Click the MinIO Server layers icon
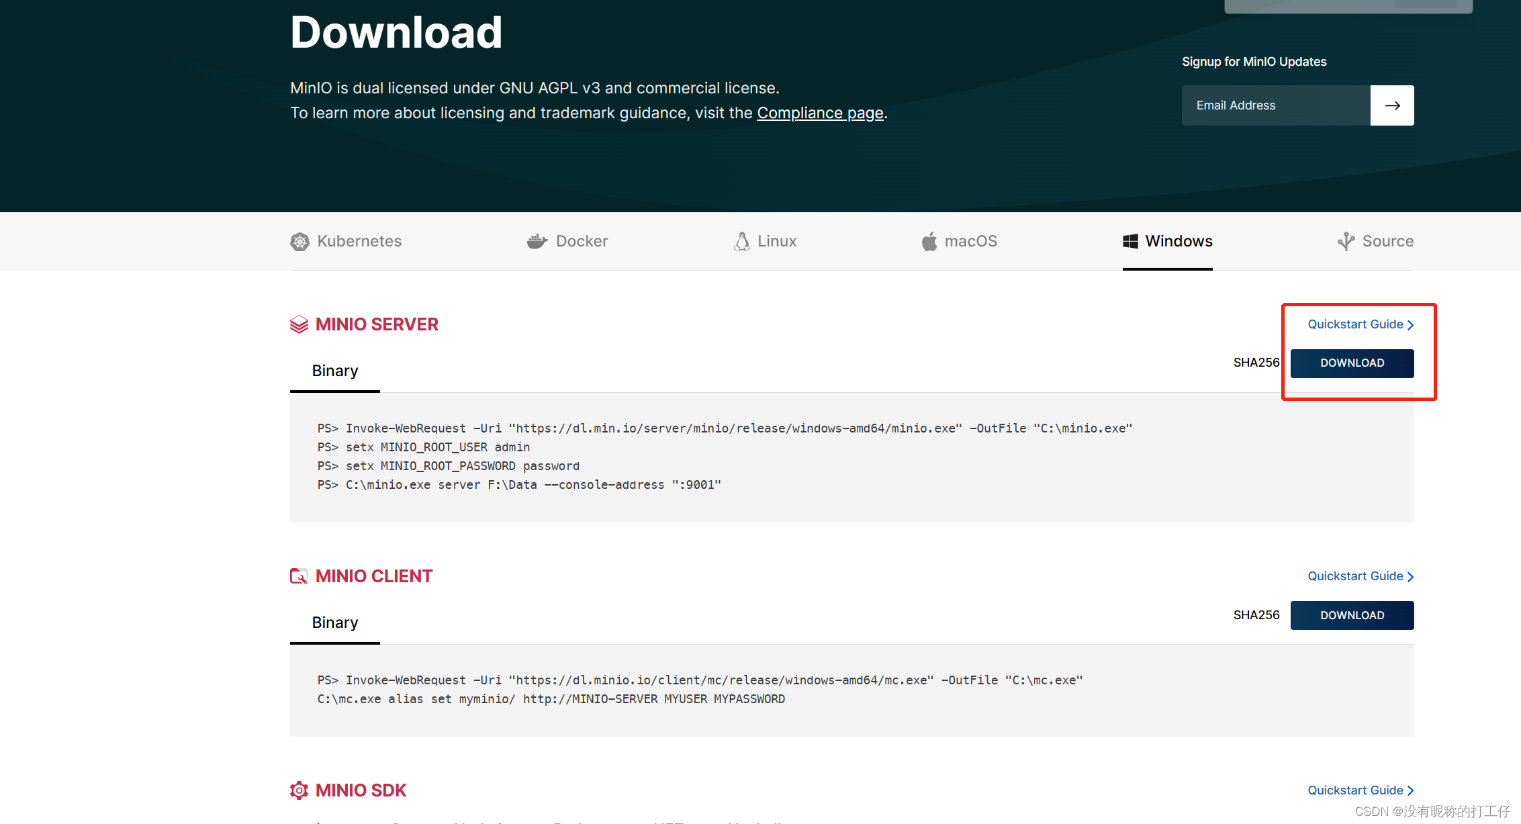Viewport: 1521px width, 824px height. coord(299,324)
